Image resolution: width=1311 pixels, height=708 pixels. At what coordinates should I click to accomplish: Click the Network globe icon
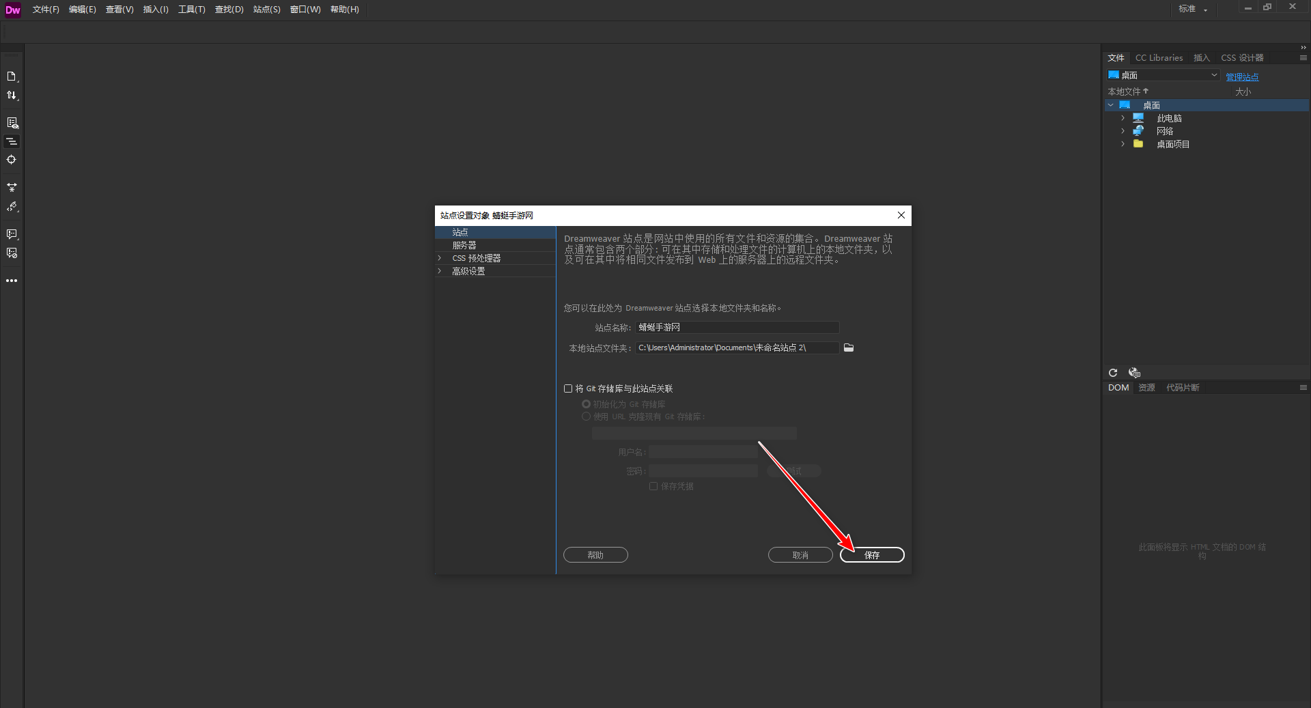(1138, 131)
